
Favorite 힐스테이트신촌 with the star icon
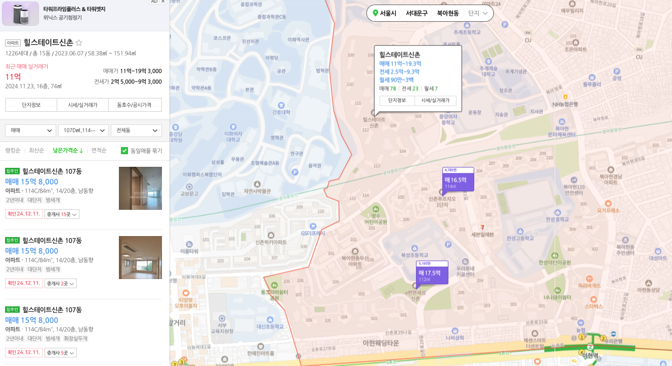[79, 43]
